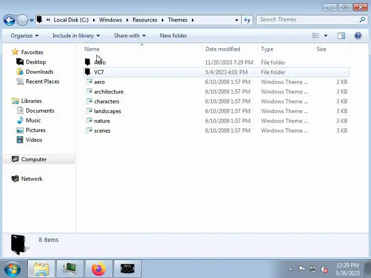Click the Show desktop strip
Viewport: 371px width, 278px height.
pyautogui.click(x=367, y=269)
